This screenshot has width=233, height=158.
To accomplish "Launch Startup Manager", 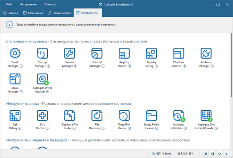I will (x=42, y=53).
